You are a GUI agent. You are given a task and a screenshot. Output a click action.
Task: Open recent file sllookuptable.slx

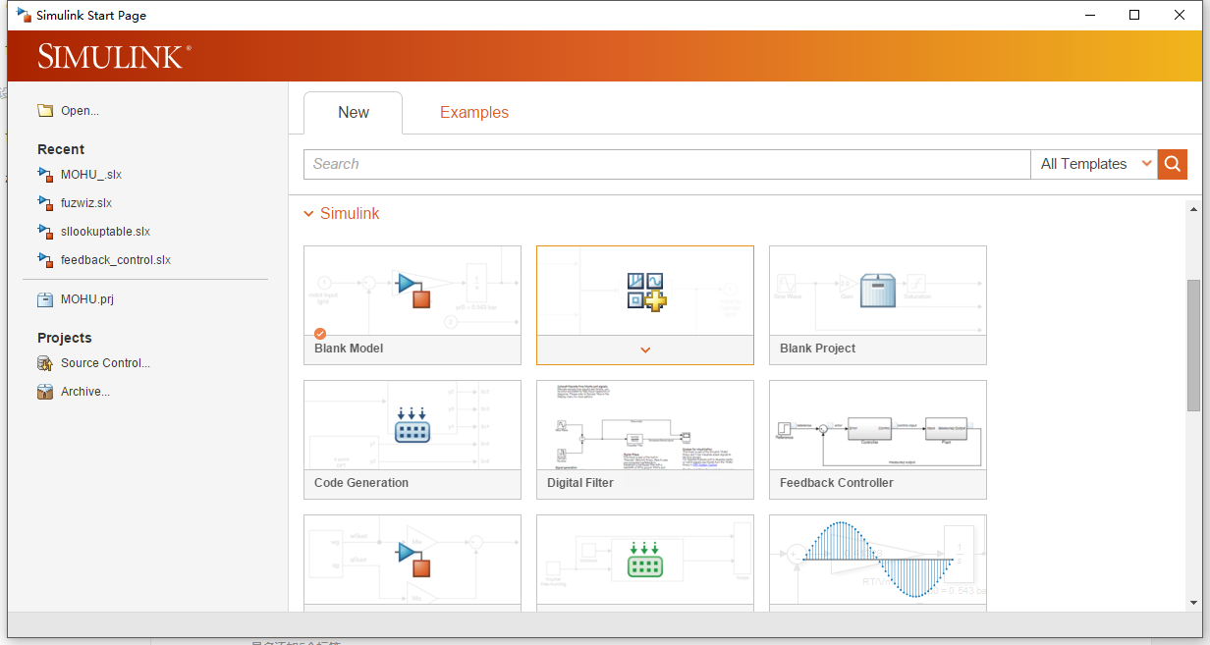point(105,232)
